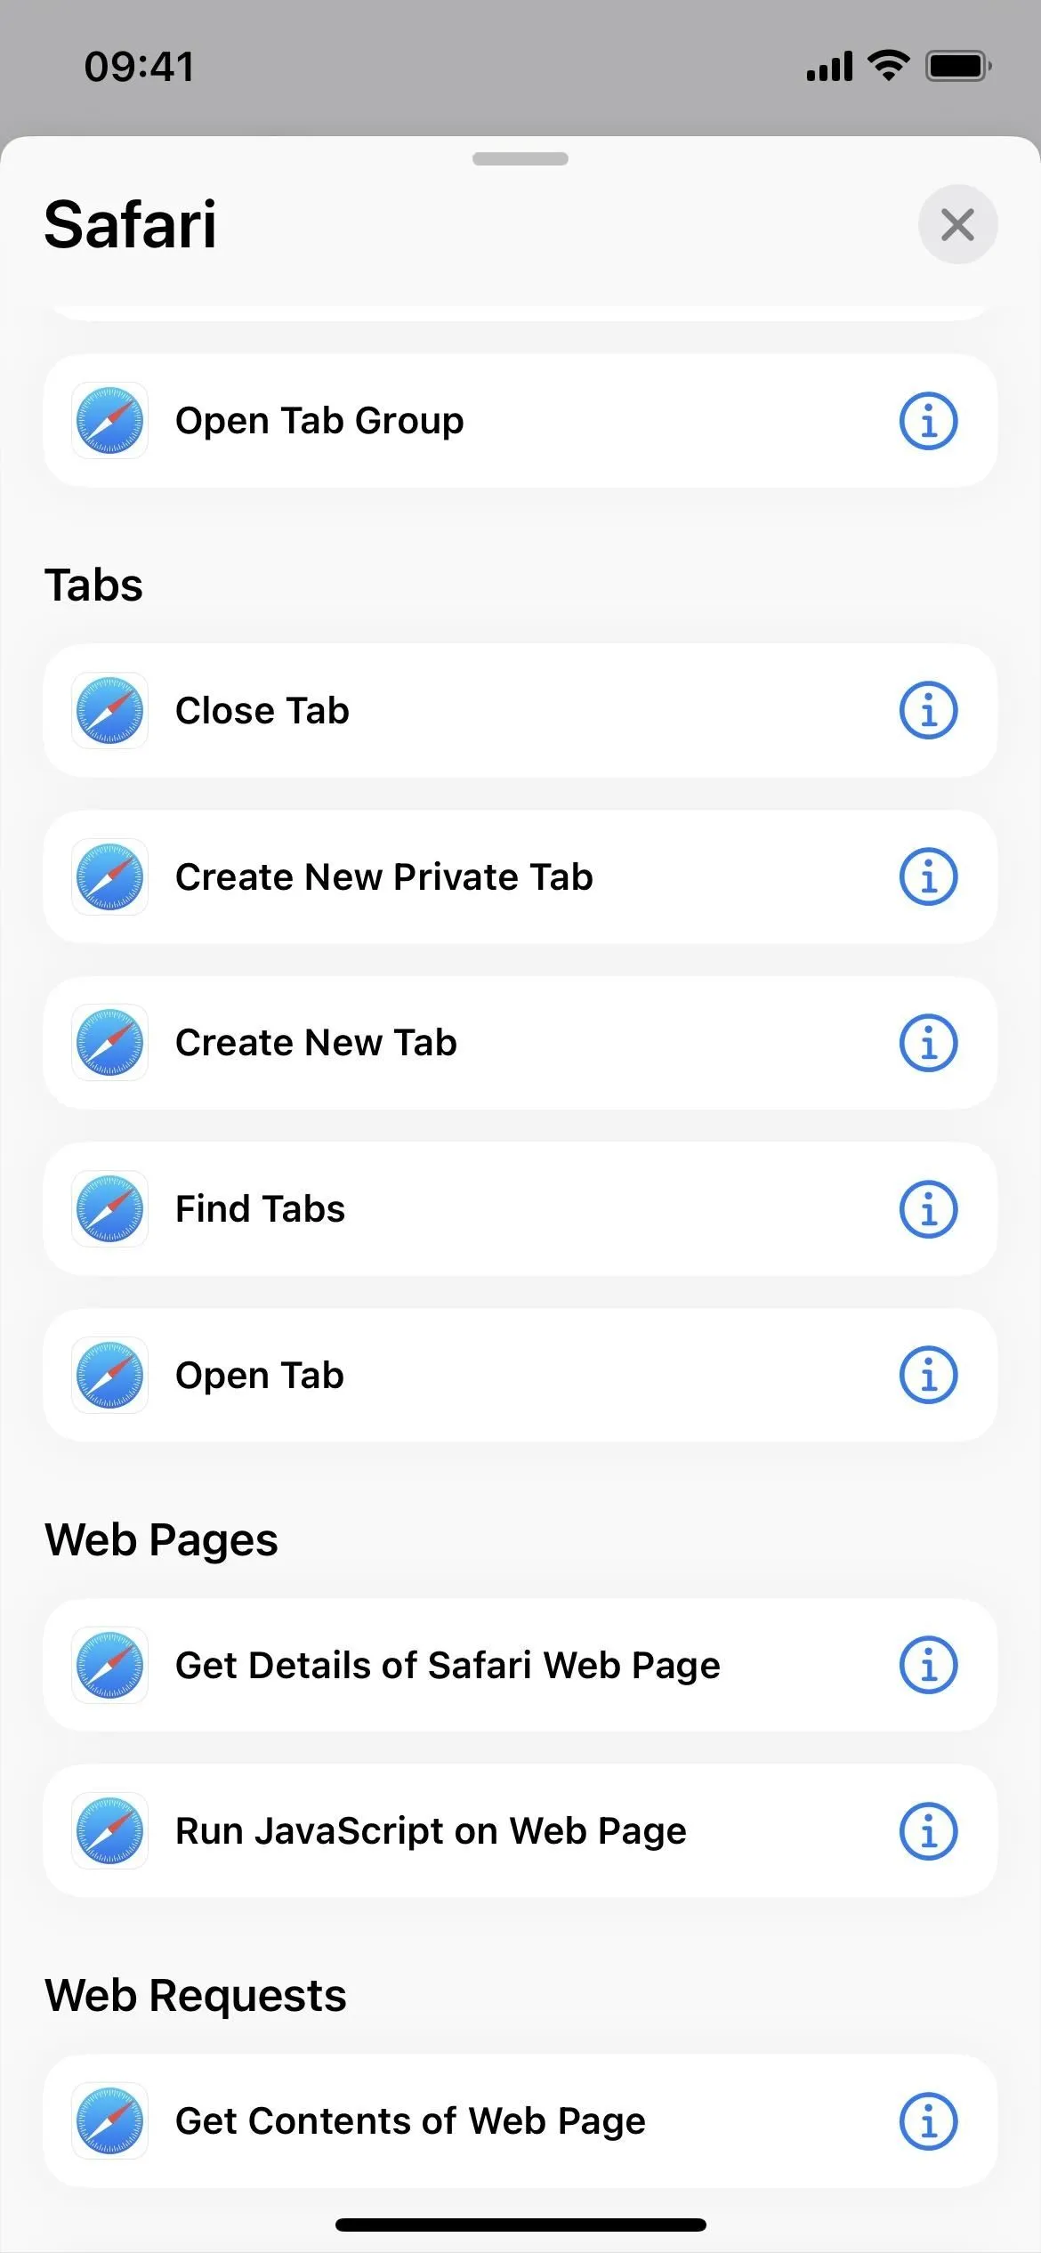This screenshot has width=1041, height=2253.
Task: View info for Create New Private Tab
Action: point(928,877)
